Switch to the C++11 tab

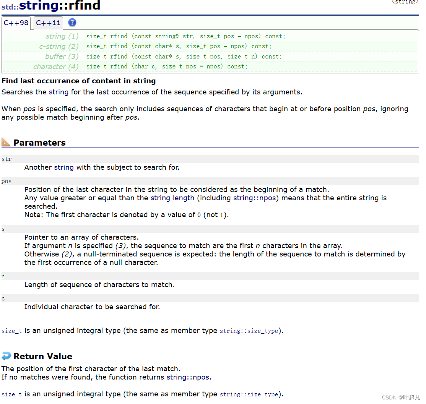(48, 23)
